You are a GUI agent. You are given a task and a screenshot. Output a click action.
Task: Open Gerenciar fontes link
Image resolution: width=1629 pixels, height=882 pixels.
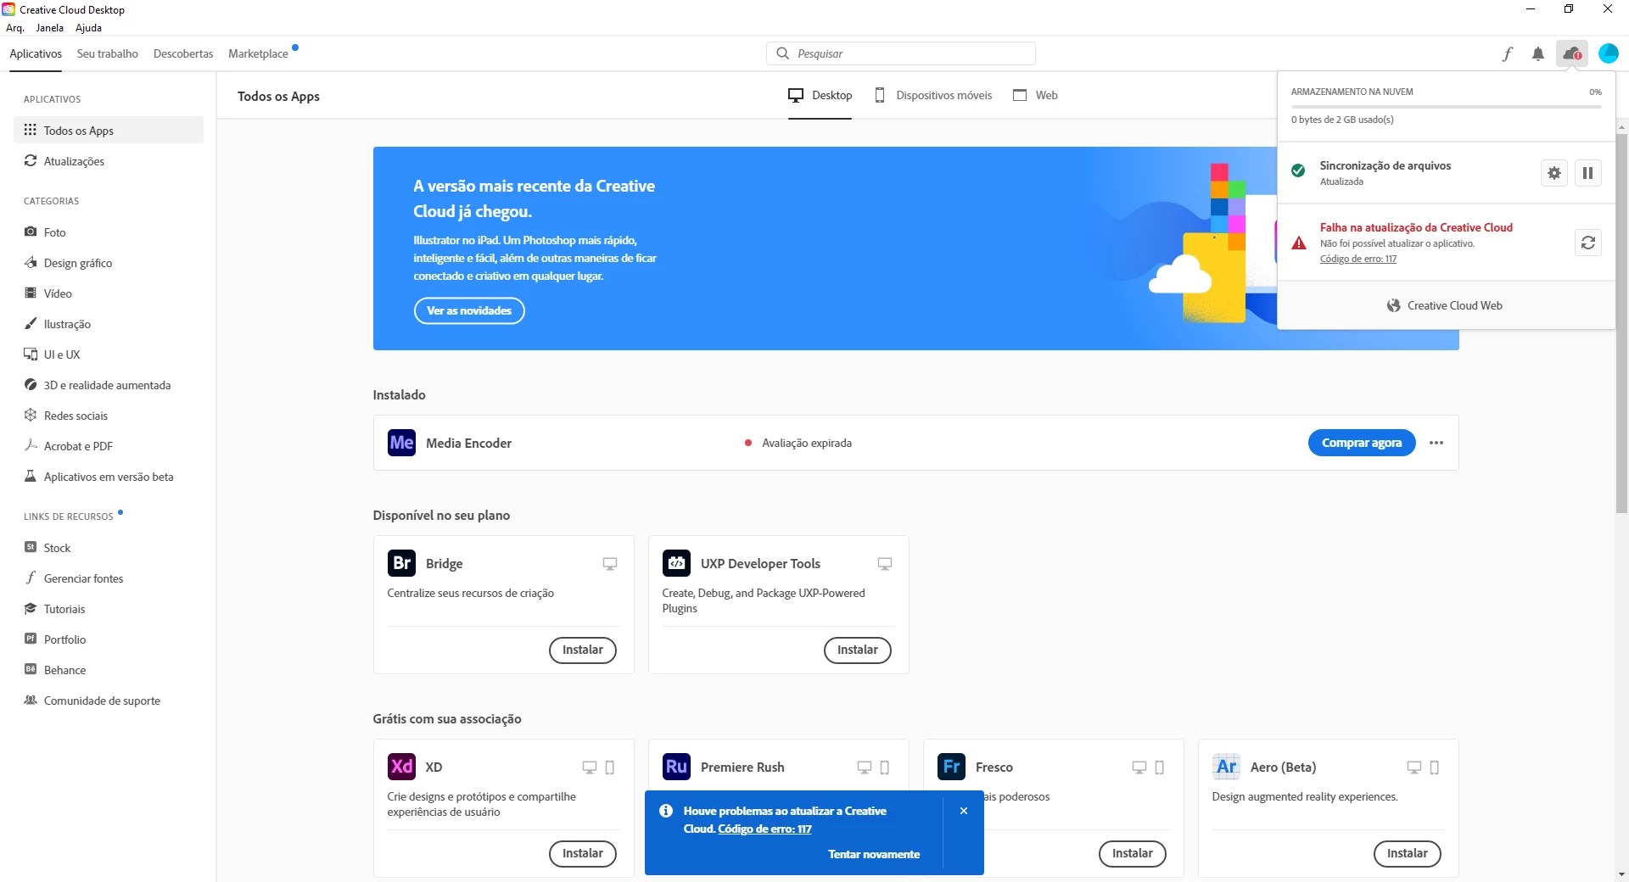(x=109, y=578)
